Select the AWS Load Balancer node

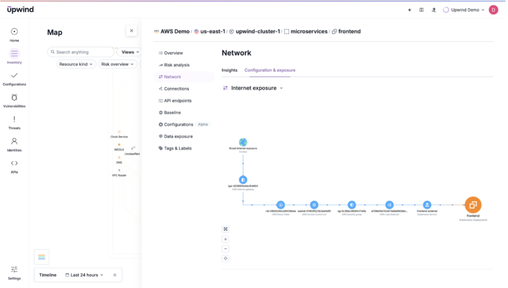click(389, 205)
